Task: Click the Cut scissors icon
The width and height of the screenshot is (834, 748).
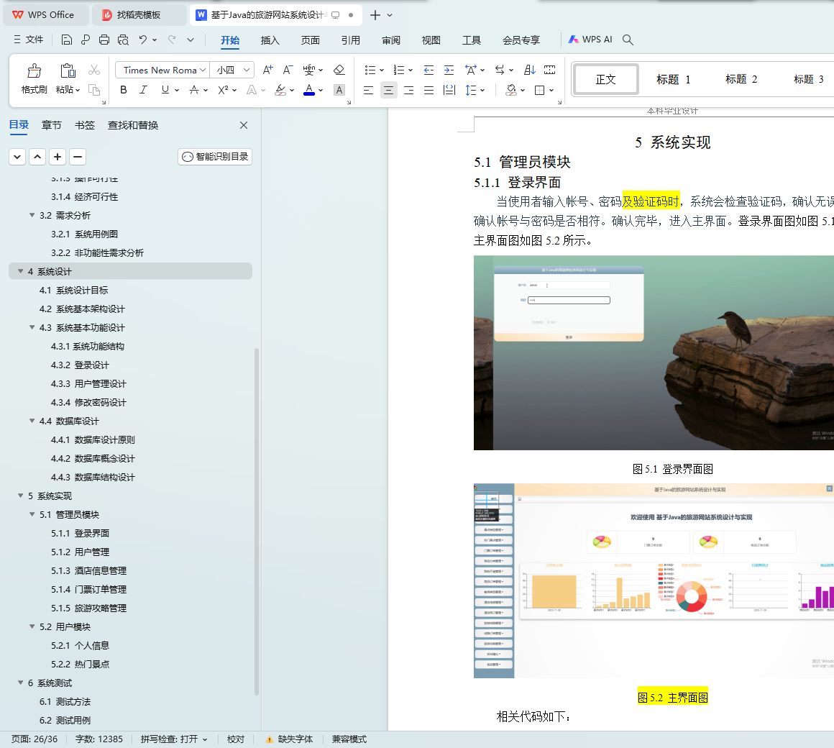Action: point(94,70)
